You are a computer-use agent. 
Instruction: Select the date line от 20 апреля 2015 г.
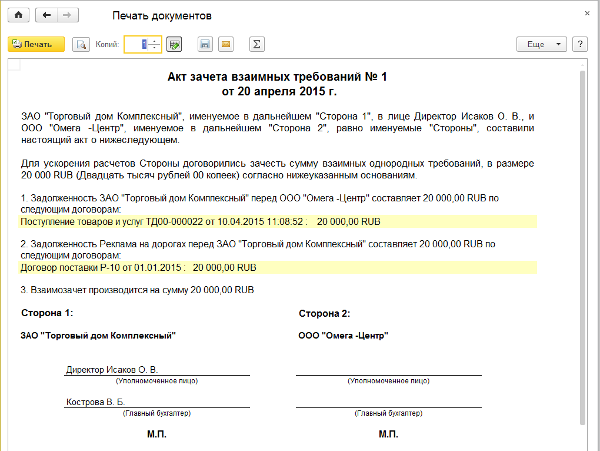279,91
